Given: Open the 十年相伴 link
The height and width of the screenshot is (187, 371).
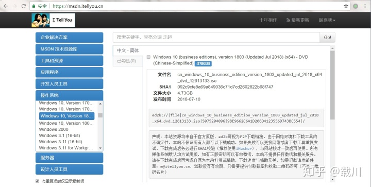Looking at the screenshot, I should point(268,20).
